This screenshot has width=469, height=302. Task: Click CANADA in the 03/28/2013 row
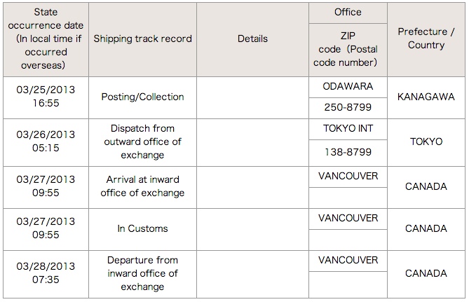click(x=426, y=273)
